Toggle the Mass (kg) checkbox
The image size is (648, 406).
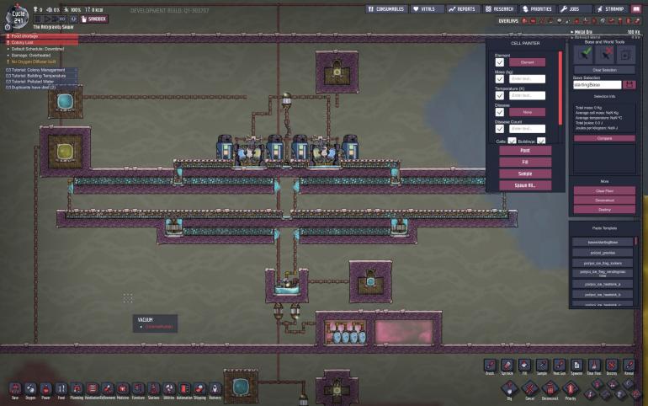pos(500,79)
